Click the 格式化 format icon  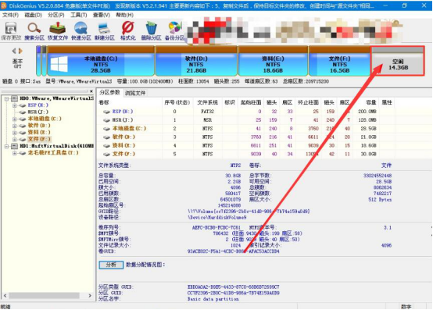(x=128, y=31)
